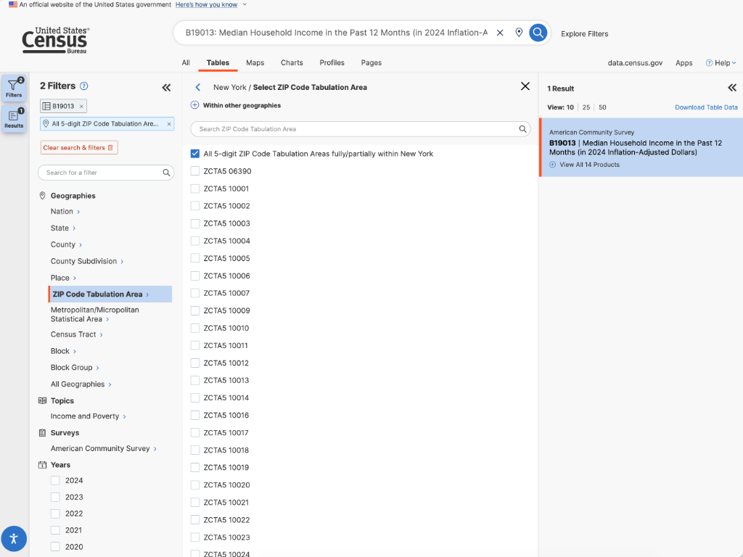Open the Help dropdown menu
The image size is (743, 557).
click(x=721, y=63)
